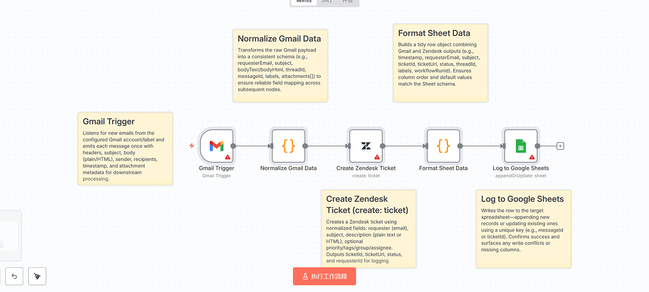The width and height of the screenshot is (649, 292).
Task: Add a node after Log to Google Sheets
Action: click(x=560, y=146)
